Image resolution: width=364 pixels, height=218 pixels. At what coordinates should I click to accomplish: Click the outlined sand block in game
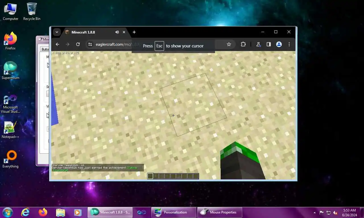click(x=193, y=105)
